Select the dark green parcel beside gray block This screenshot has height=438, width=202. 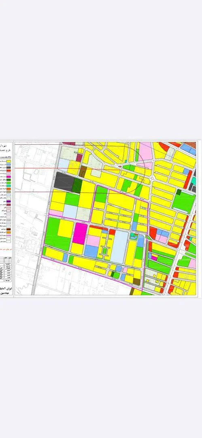[77, 186]
